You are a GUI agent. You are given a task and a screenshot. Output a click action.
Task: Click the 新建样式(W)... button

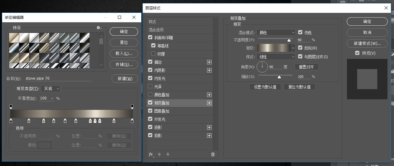pos(367,43)
